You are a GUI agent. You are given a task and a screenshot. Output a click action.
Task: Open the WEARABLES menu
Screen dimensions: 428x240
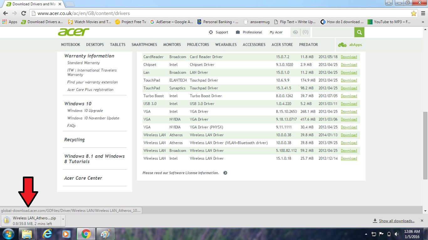226,45
